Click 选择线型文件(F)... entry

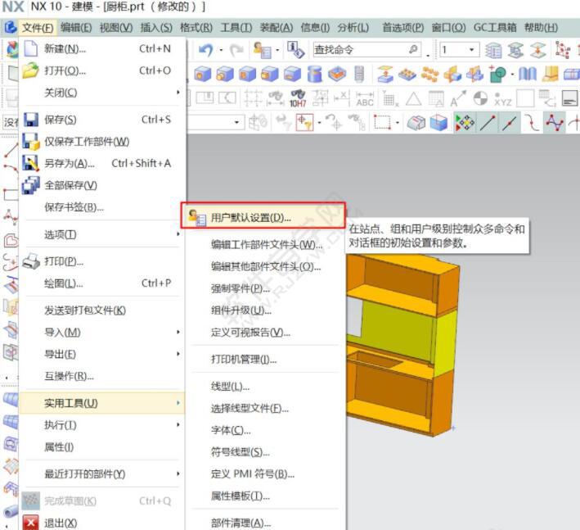point(264,408)
